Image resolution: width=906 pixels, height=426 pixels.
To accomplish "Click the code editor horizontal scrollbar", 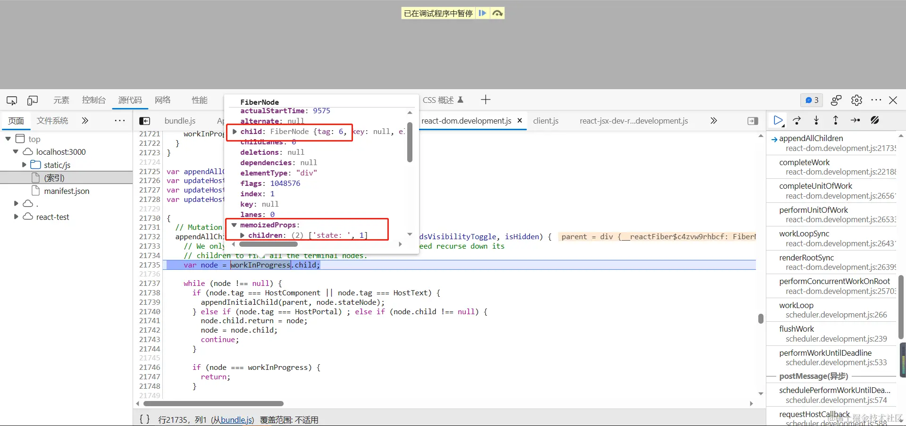I will pos(213,403).
